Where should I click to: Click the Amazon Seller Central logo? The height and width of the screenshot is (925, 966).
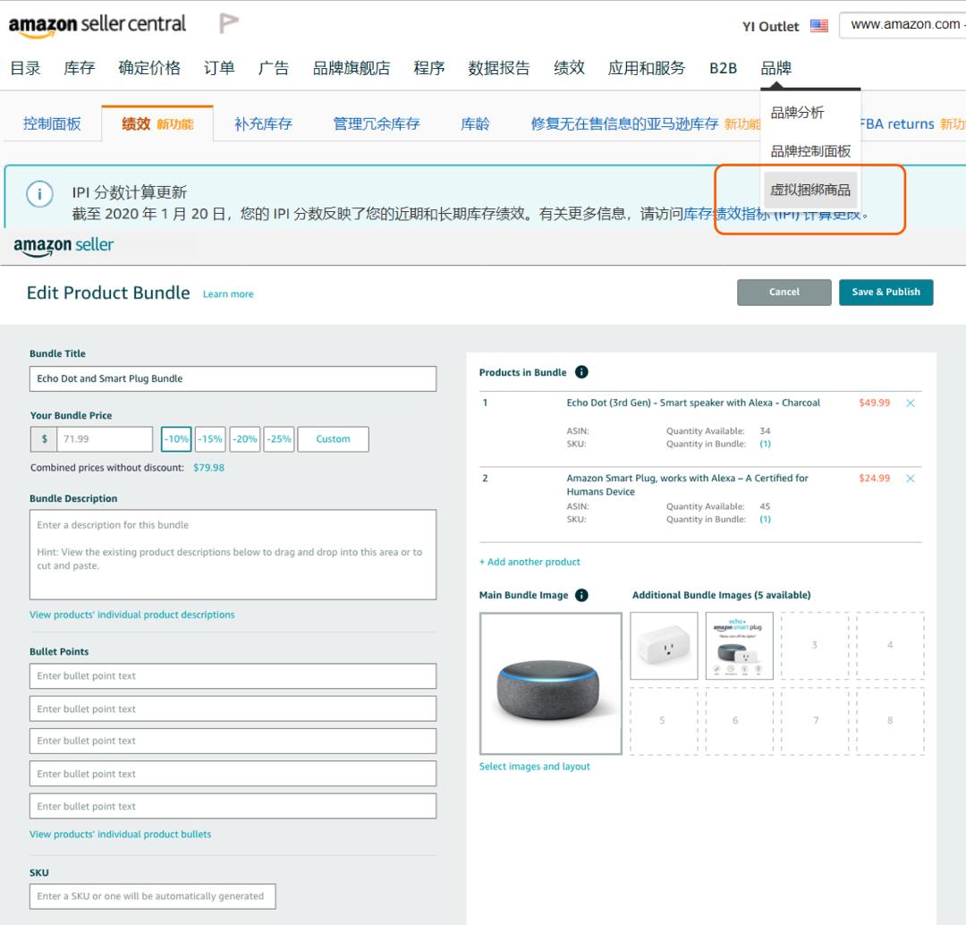(97, 25)
